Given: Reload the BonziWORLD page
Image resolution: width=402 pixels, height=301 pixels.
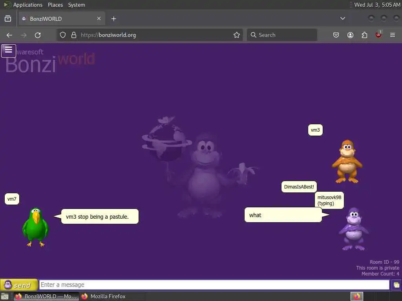Looking at the screenshot, I should 38,35.
